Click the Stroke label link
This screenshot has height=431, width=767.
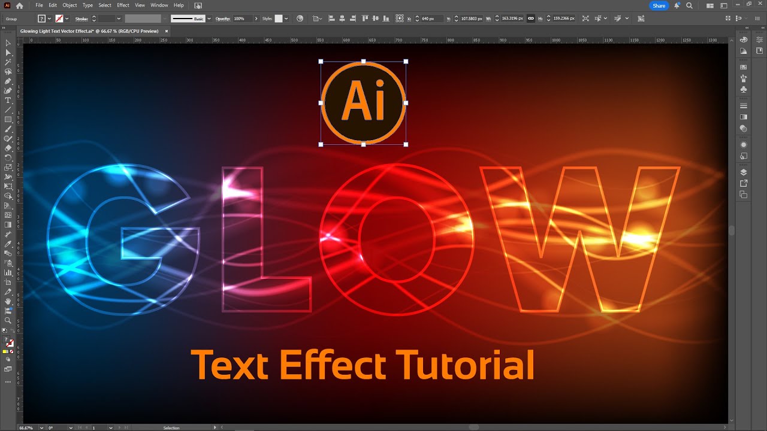tap(81, 19)
